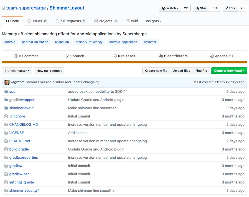Viewport: 249px width, 197px height.
Task: Fork the ShimmerLayout repository
Action: [x=230, y=8]
